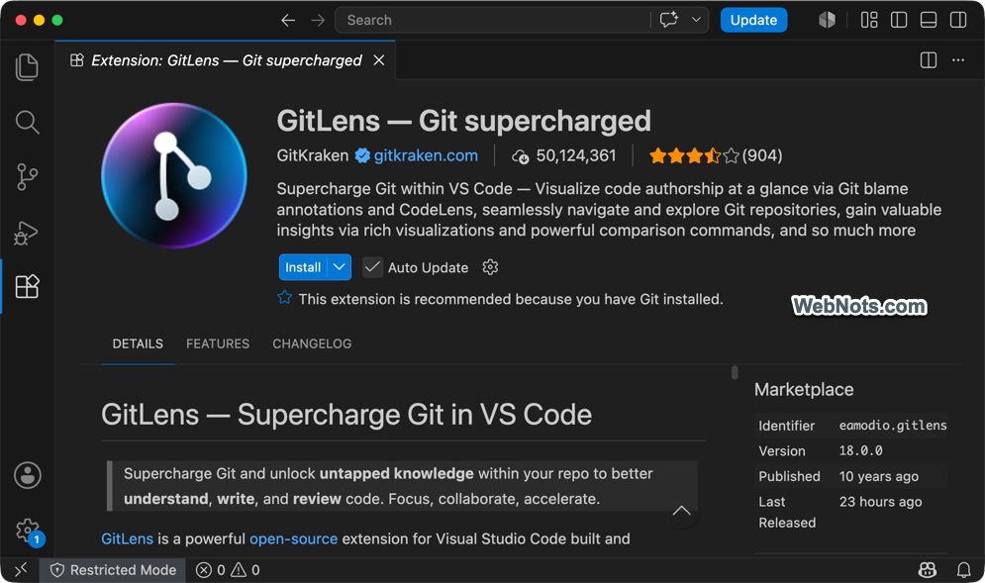
Task: Follow the open-source link in readme
Action: point(293,539)
